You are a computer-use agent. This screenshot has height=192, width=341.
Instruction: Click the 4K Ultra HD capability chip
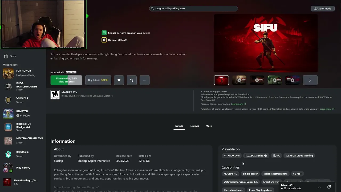(x=230, y=174)
